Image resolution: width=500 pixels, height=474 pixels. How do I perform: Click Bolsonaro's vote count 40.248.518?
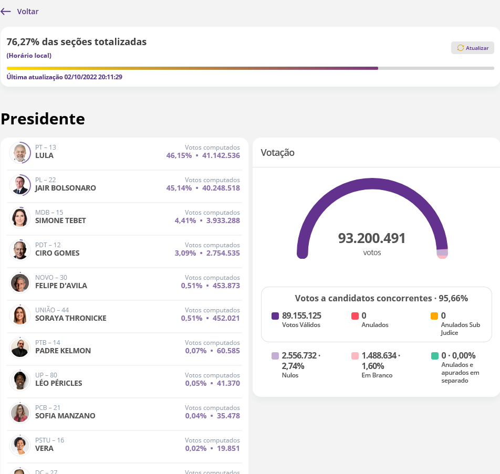click(x=221, y=188)
